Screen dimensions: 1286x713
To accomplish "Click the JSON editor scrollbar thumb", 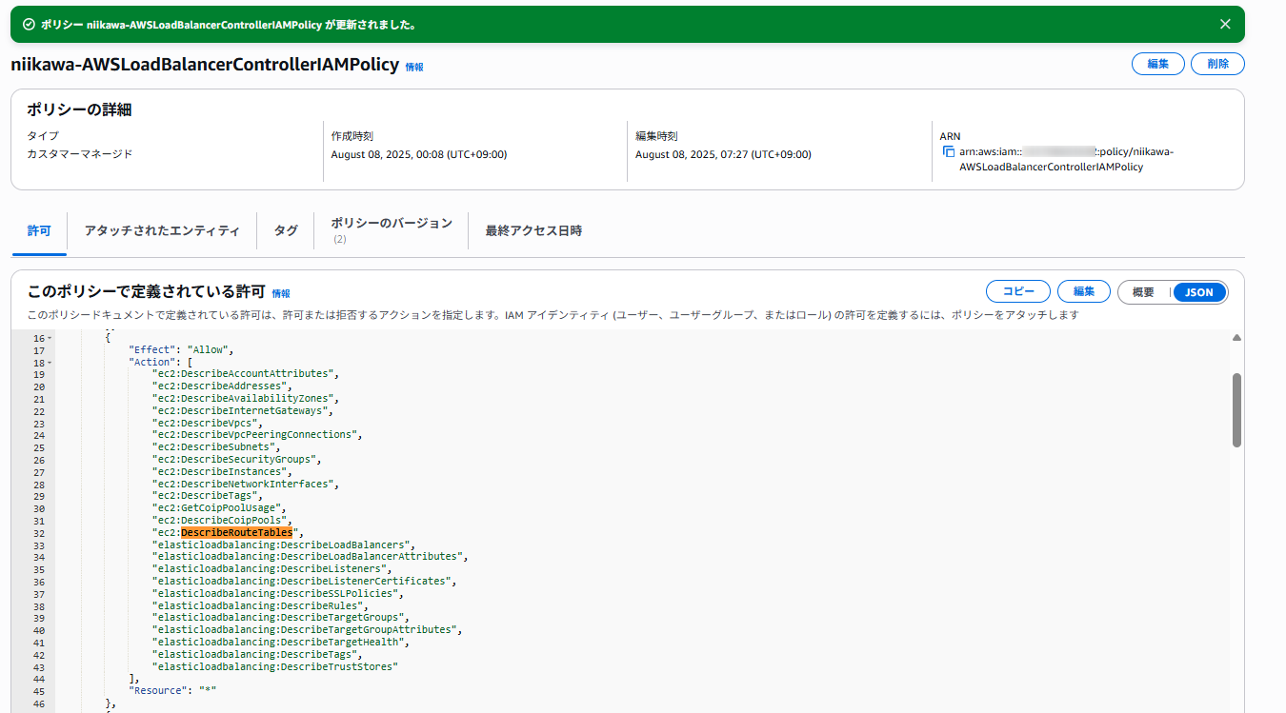I will [x=1236, y=409].
